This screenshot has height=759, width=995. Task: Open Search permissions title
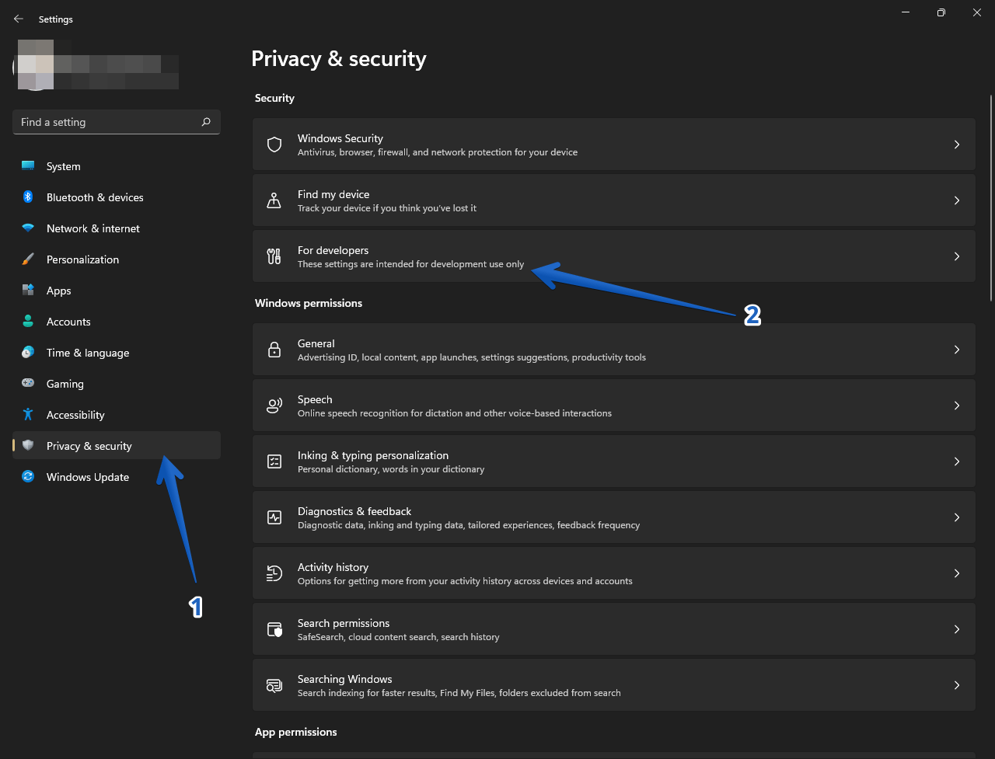[x=344, y=623]
